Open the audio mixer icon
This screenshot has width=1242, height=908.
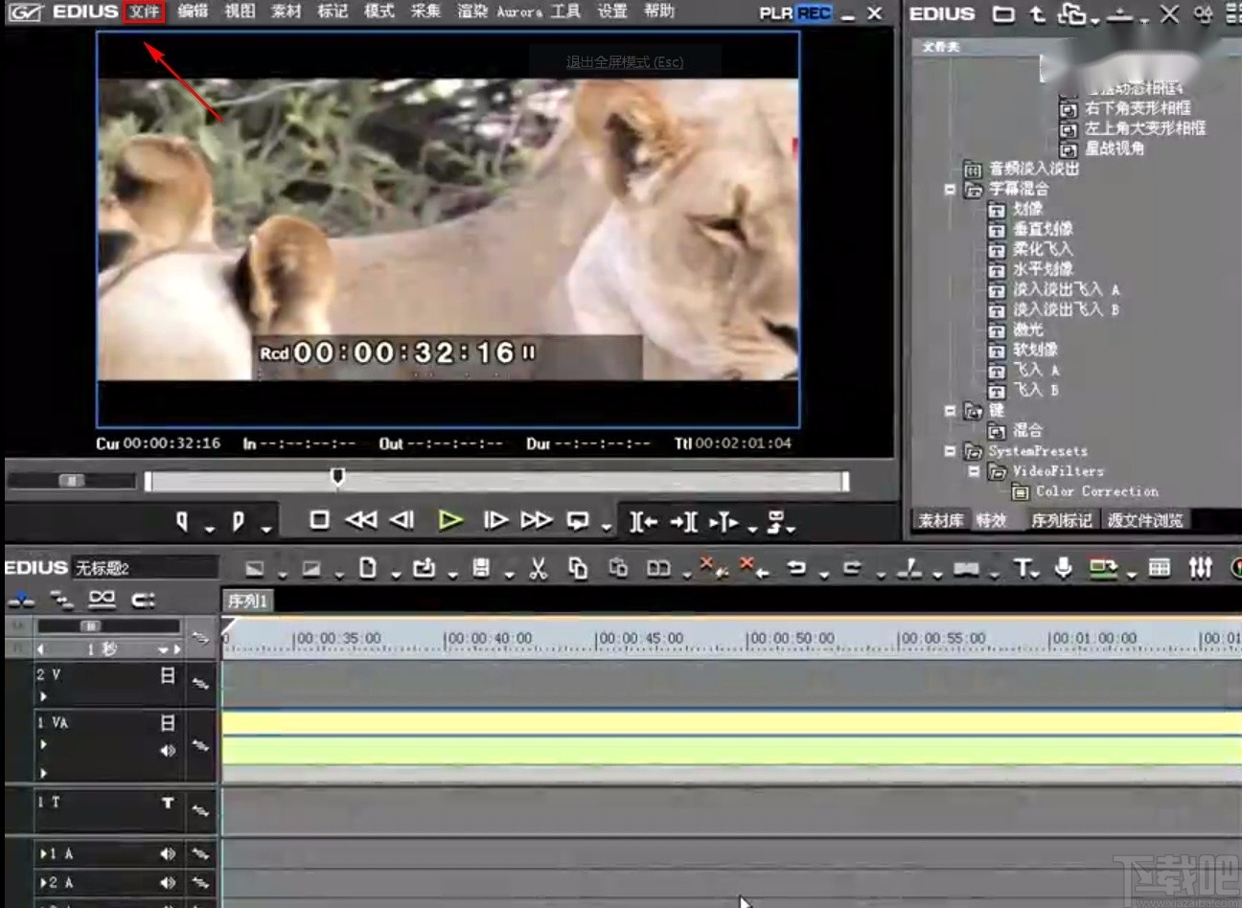[x=1200, y=568]
